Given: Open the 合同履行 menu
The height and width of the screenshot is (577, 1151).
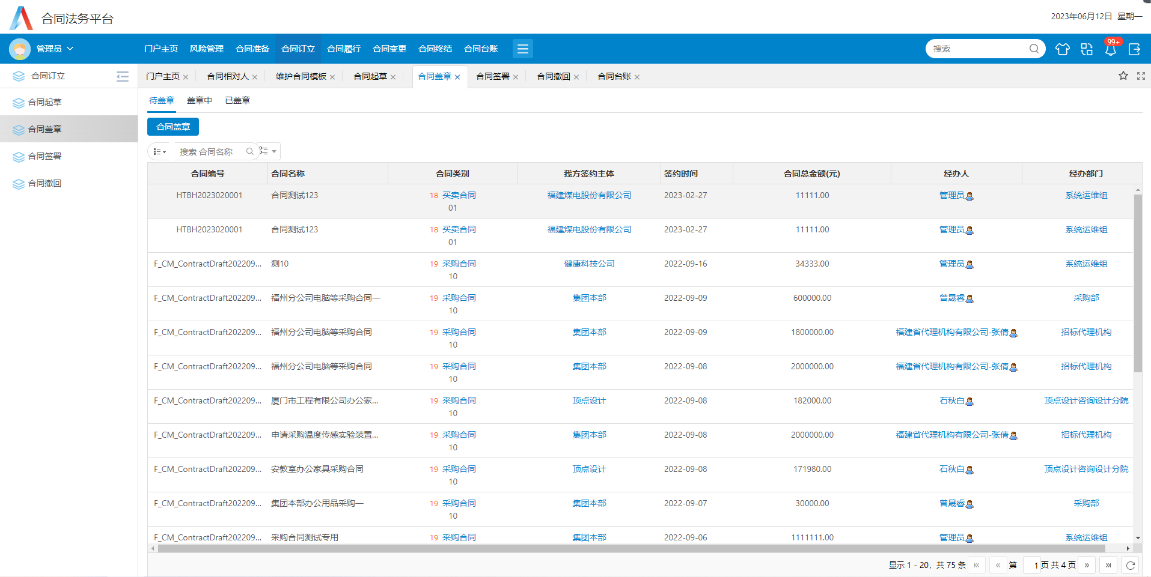Looking at the screenshot, I should [344, 49].
